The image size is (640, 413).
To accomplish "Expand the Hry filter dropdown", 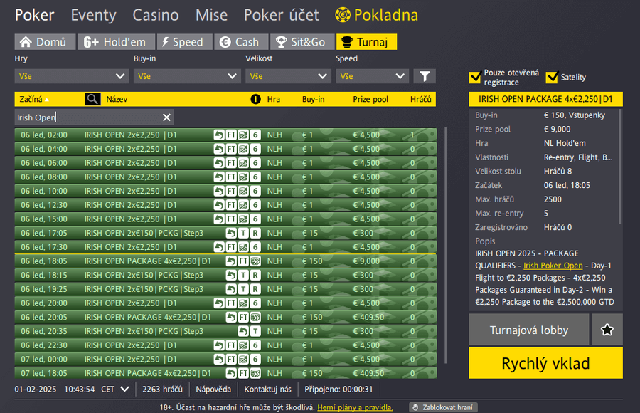I will [72, 76].
